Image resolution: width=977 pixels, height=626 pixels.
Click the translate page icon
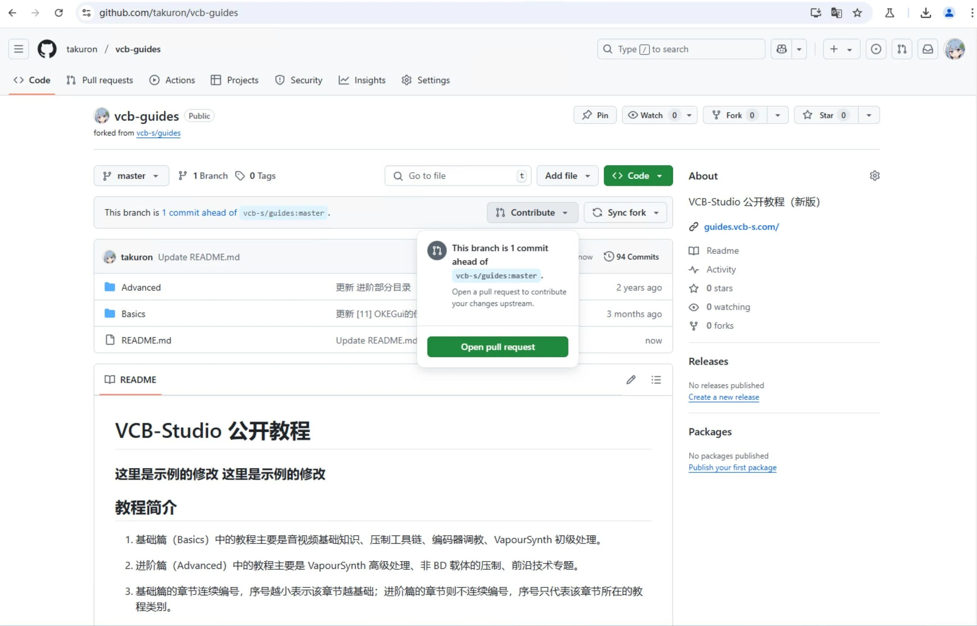pos(836,13)
